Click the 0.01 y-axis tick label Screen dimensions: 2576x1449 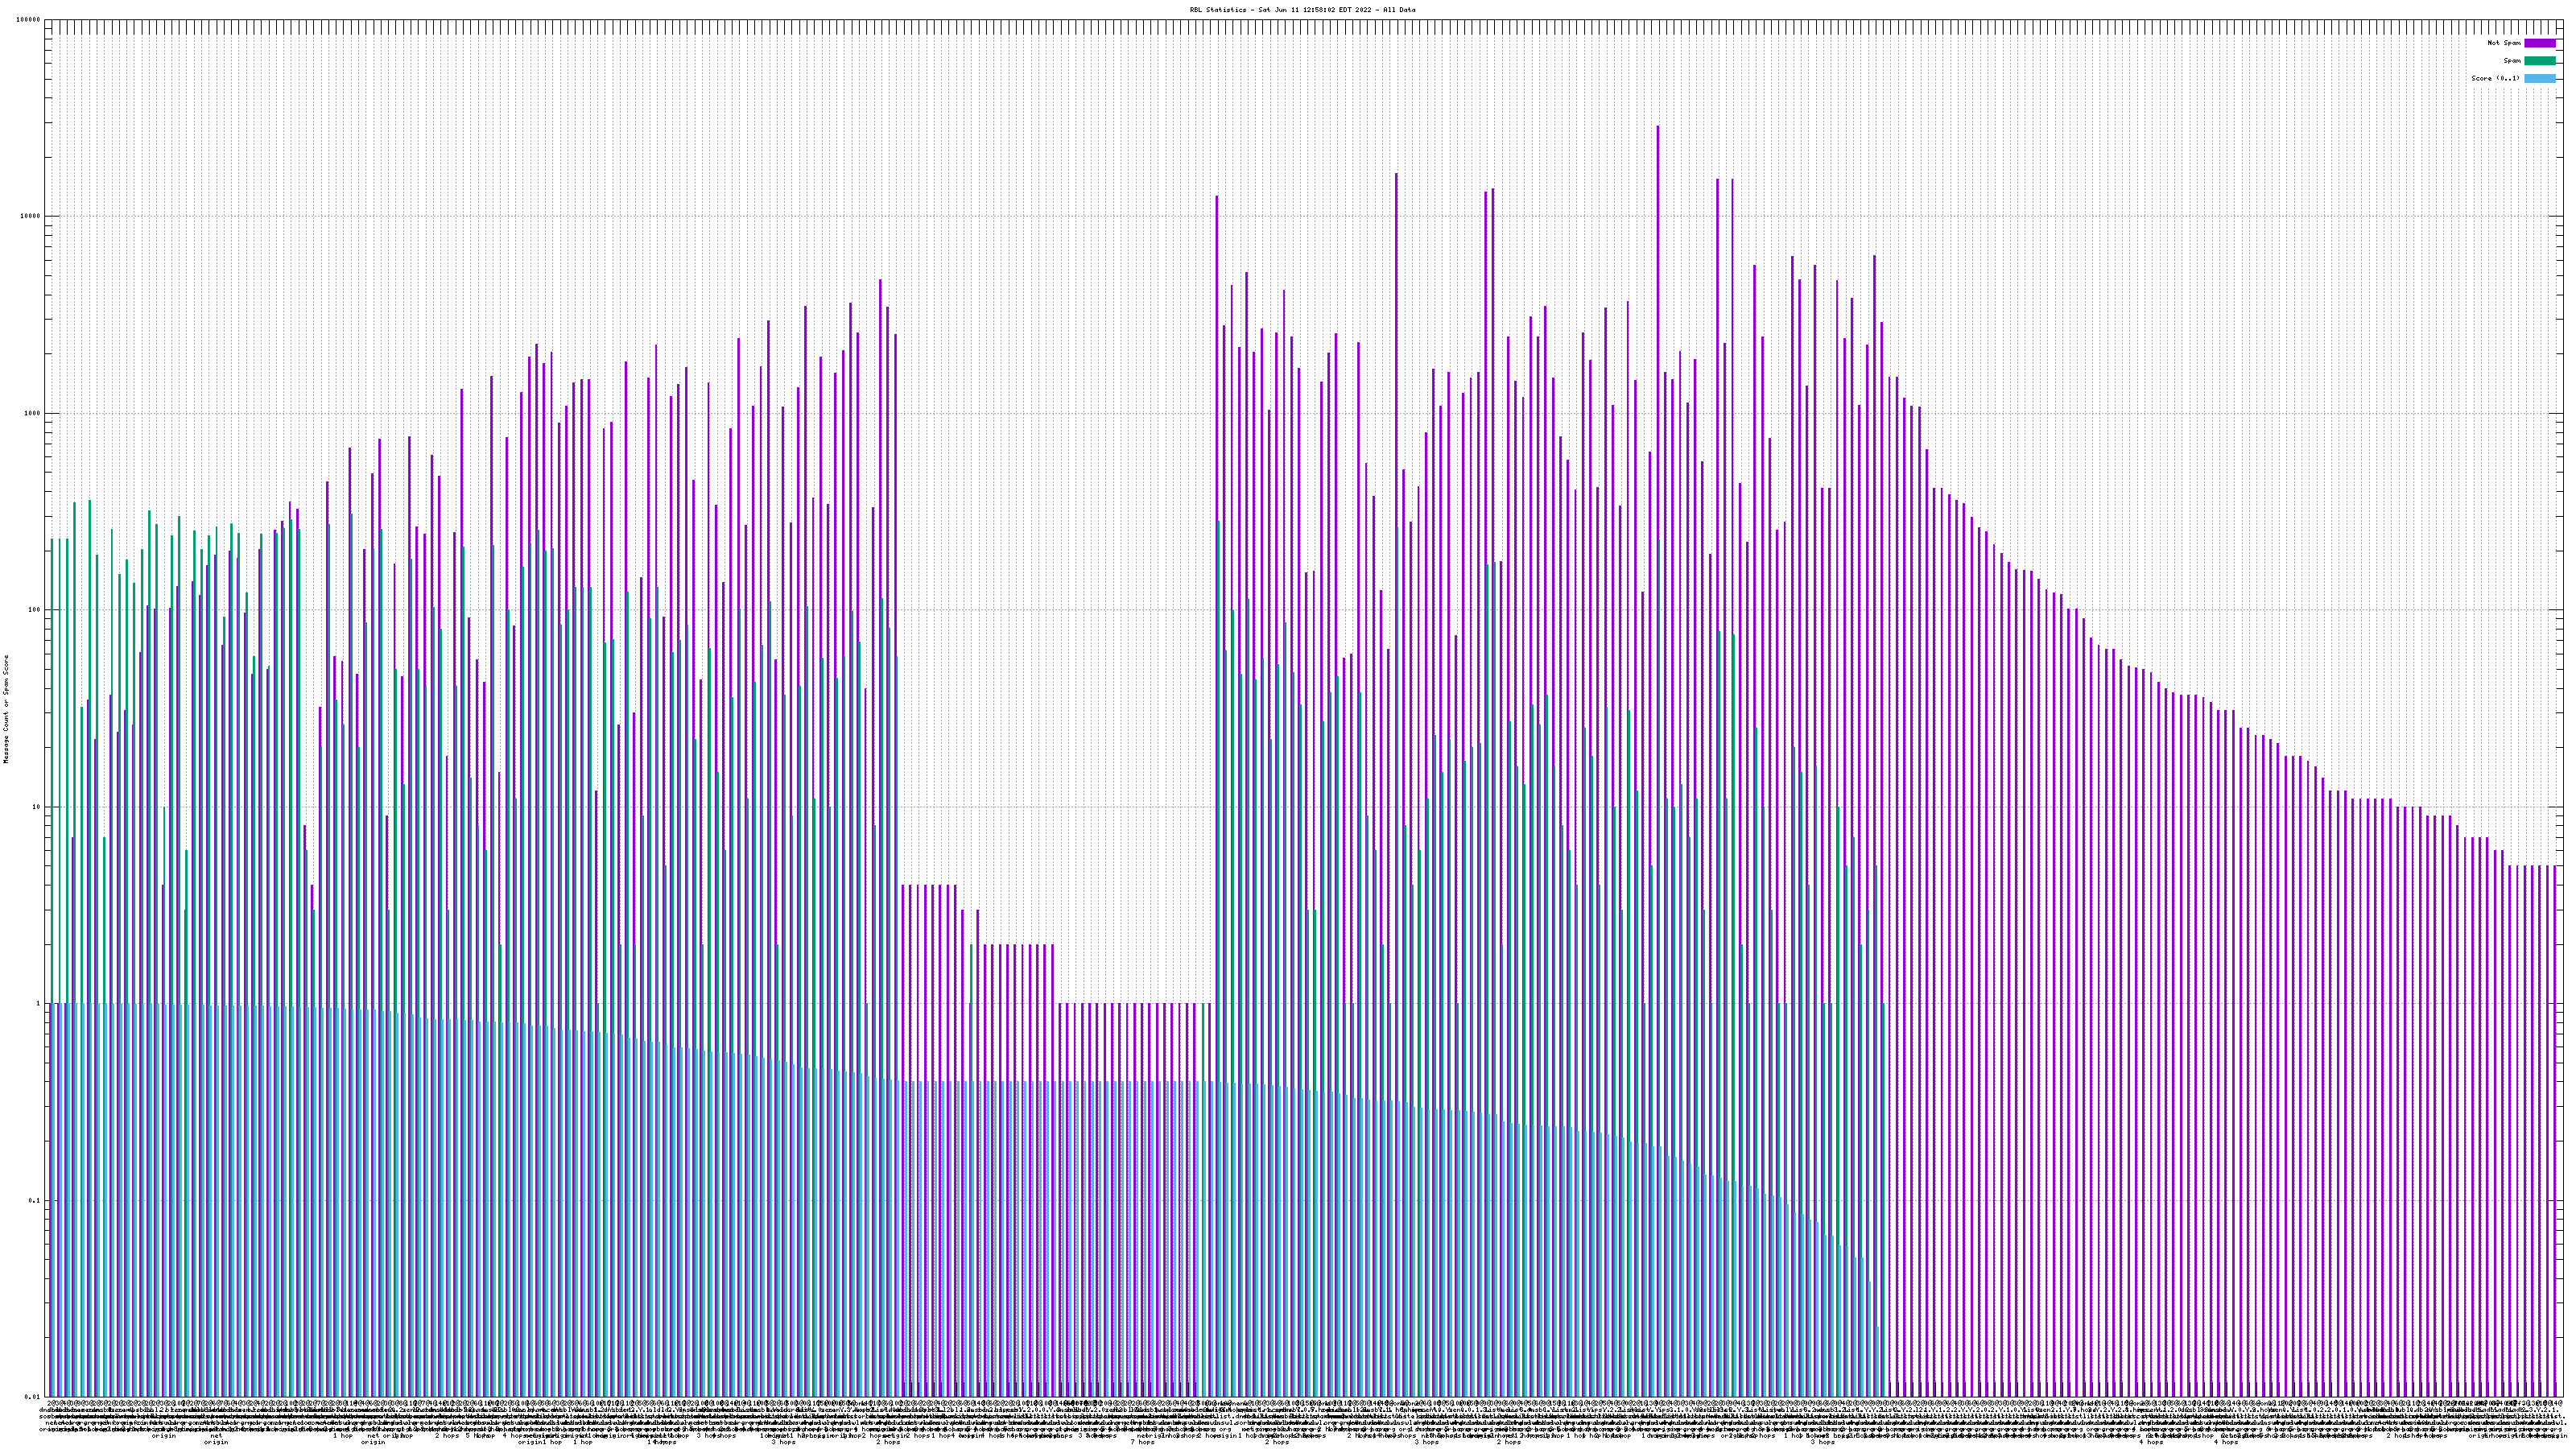tap(34, 1397)
